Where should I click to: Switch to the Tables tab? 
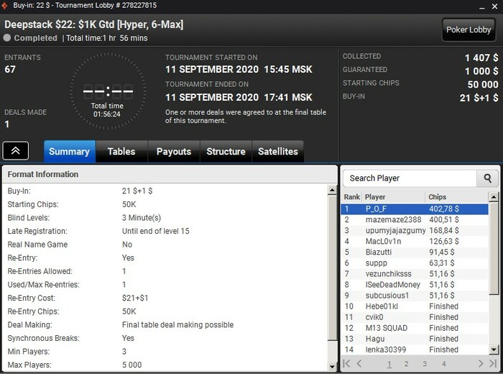[x=121, y=152]
